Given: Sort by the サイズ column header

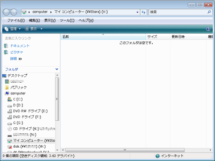Looking at the screenshot, I should [158, 37].
